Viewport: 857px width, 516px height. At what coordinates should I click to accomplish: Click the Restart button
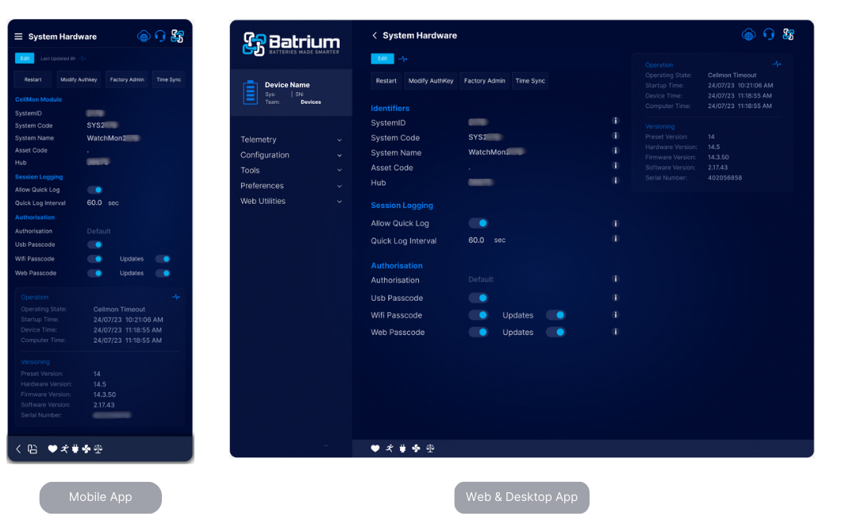[x=386, y=80]
